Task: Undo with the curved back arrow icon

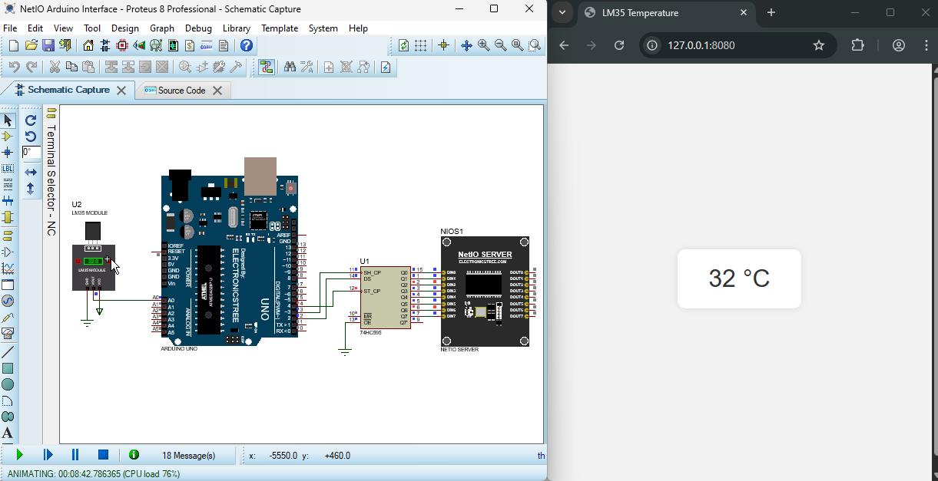Action: 14,68
